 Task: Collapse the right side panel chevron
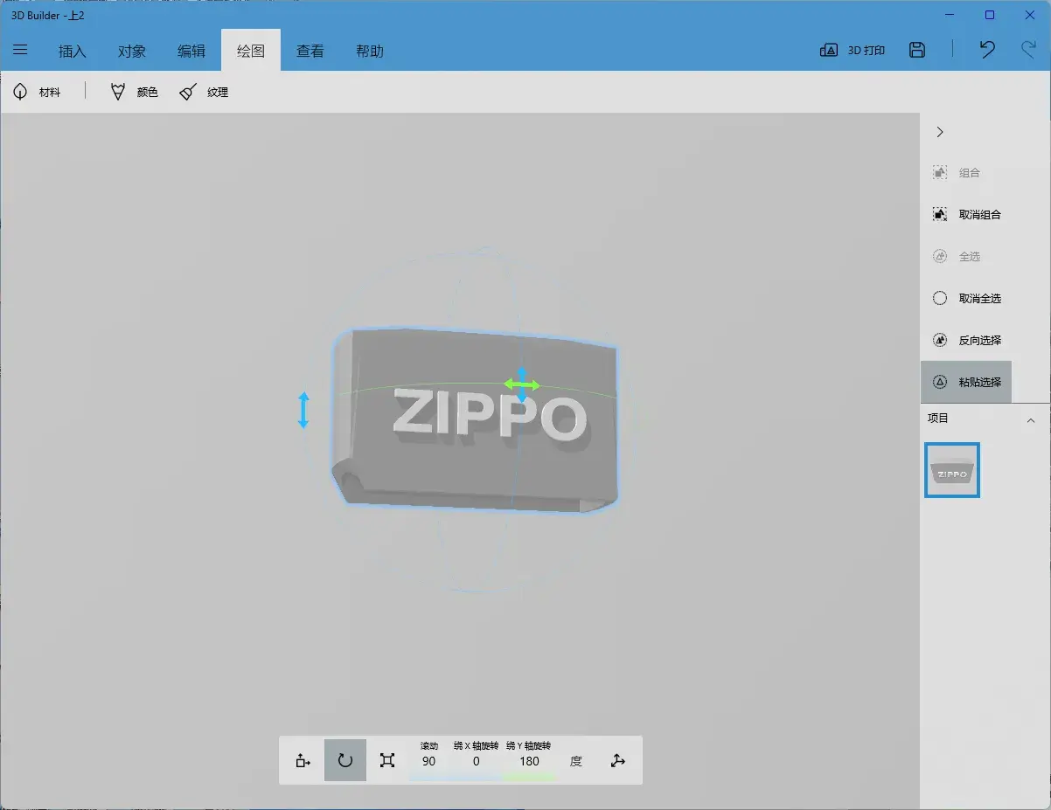click(940, 132)
